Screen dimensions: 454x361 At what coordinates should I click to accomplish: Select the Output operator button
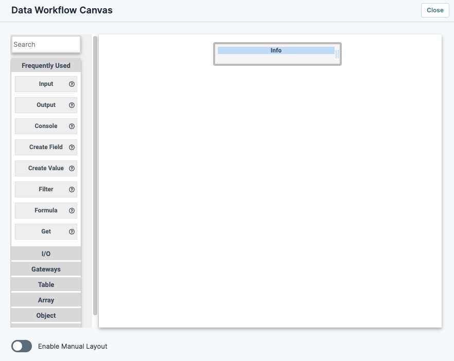point(46,105)
